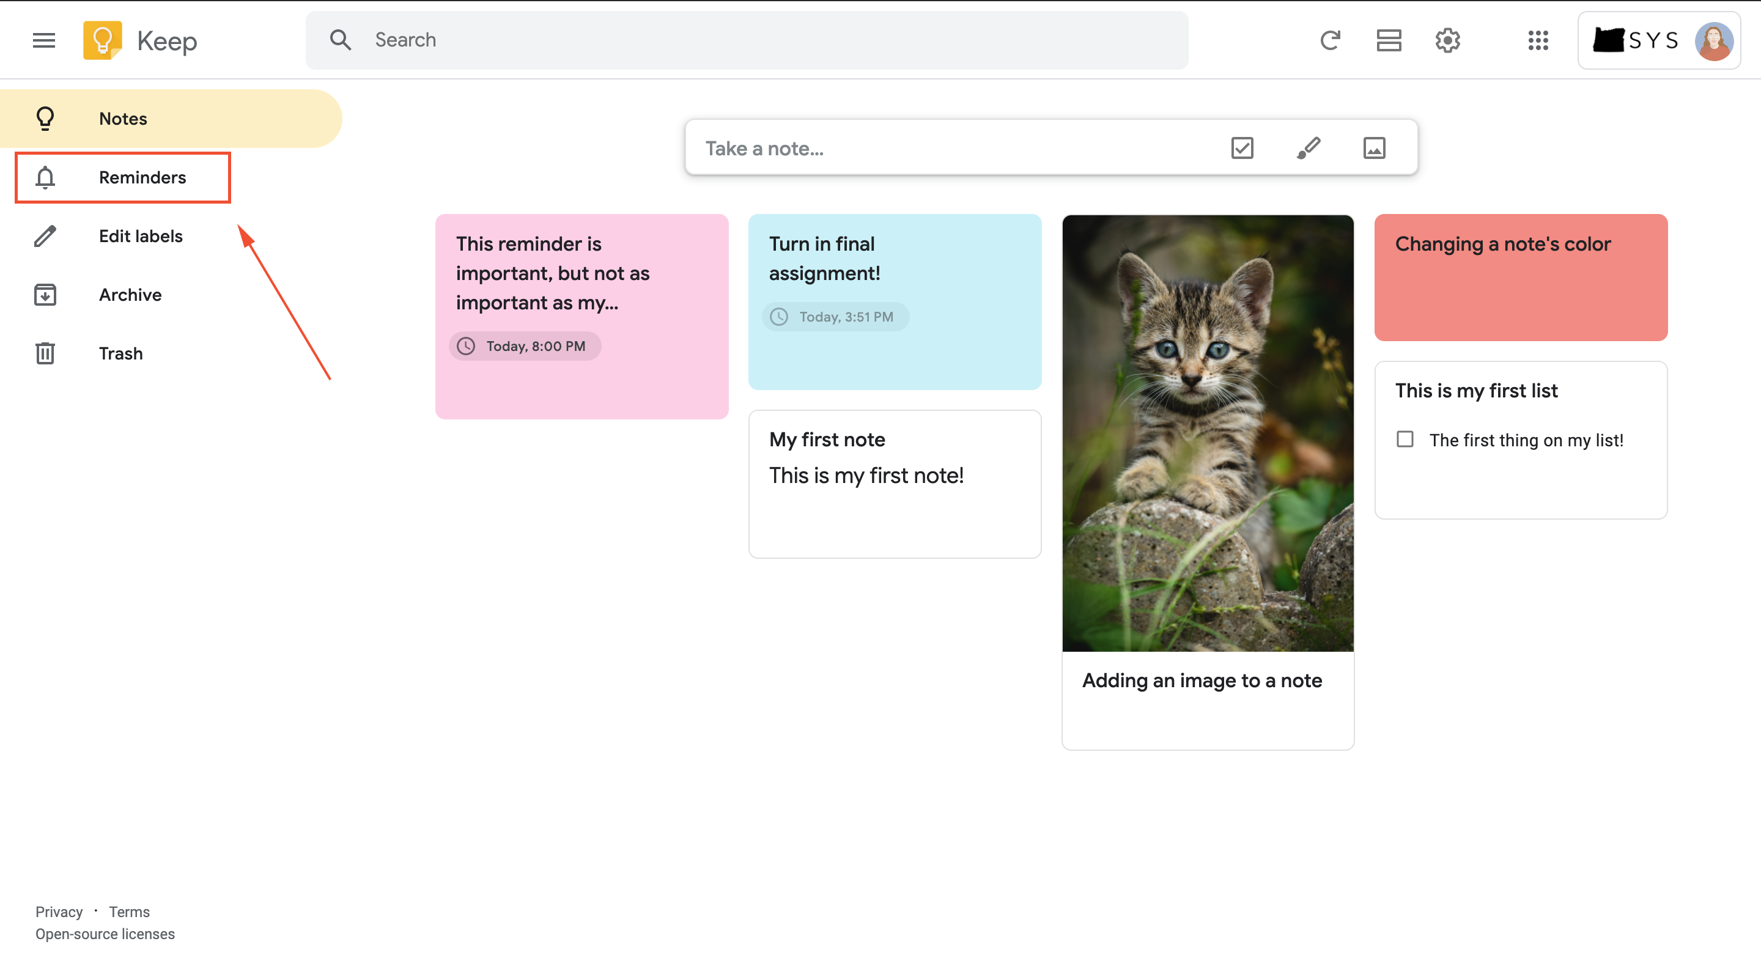Click the Today, 8:00 PM reminder chip
Screen dimensions: 1761x966
pyautogui.click(x=525, y=346)
